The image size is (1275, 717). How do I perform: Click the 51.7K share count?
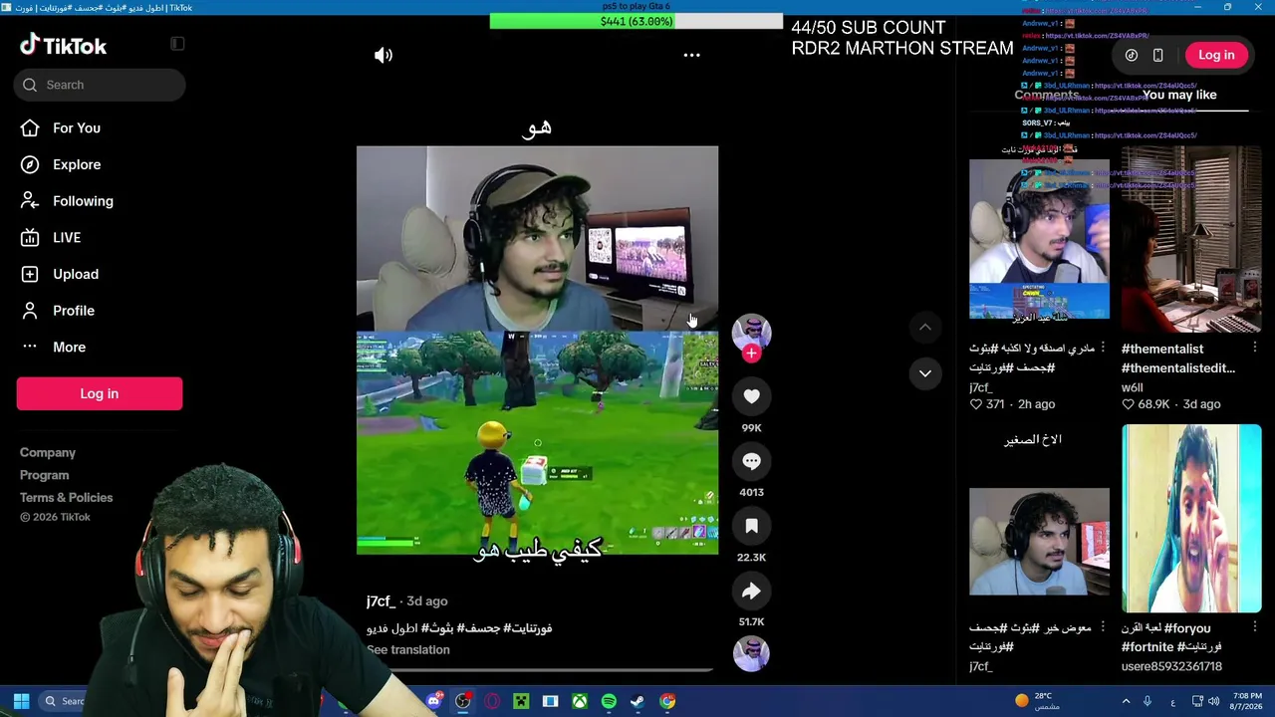point(751,621)
